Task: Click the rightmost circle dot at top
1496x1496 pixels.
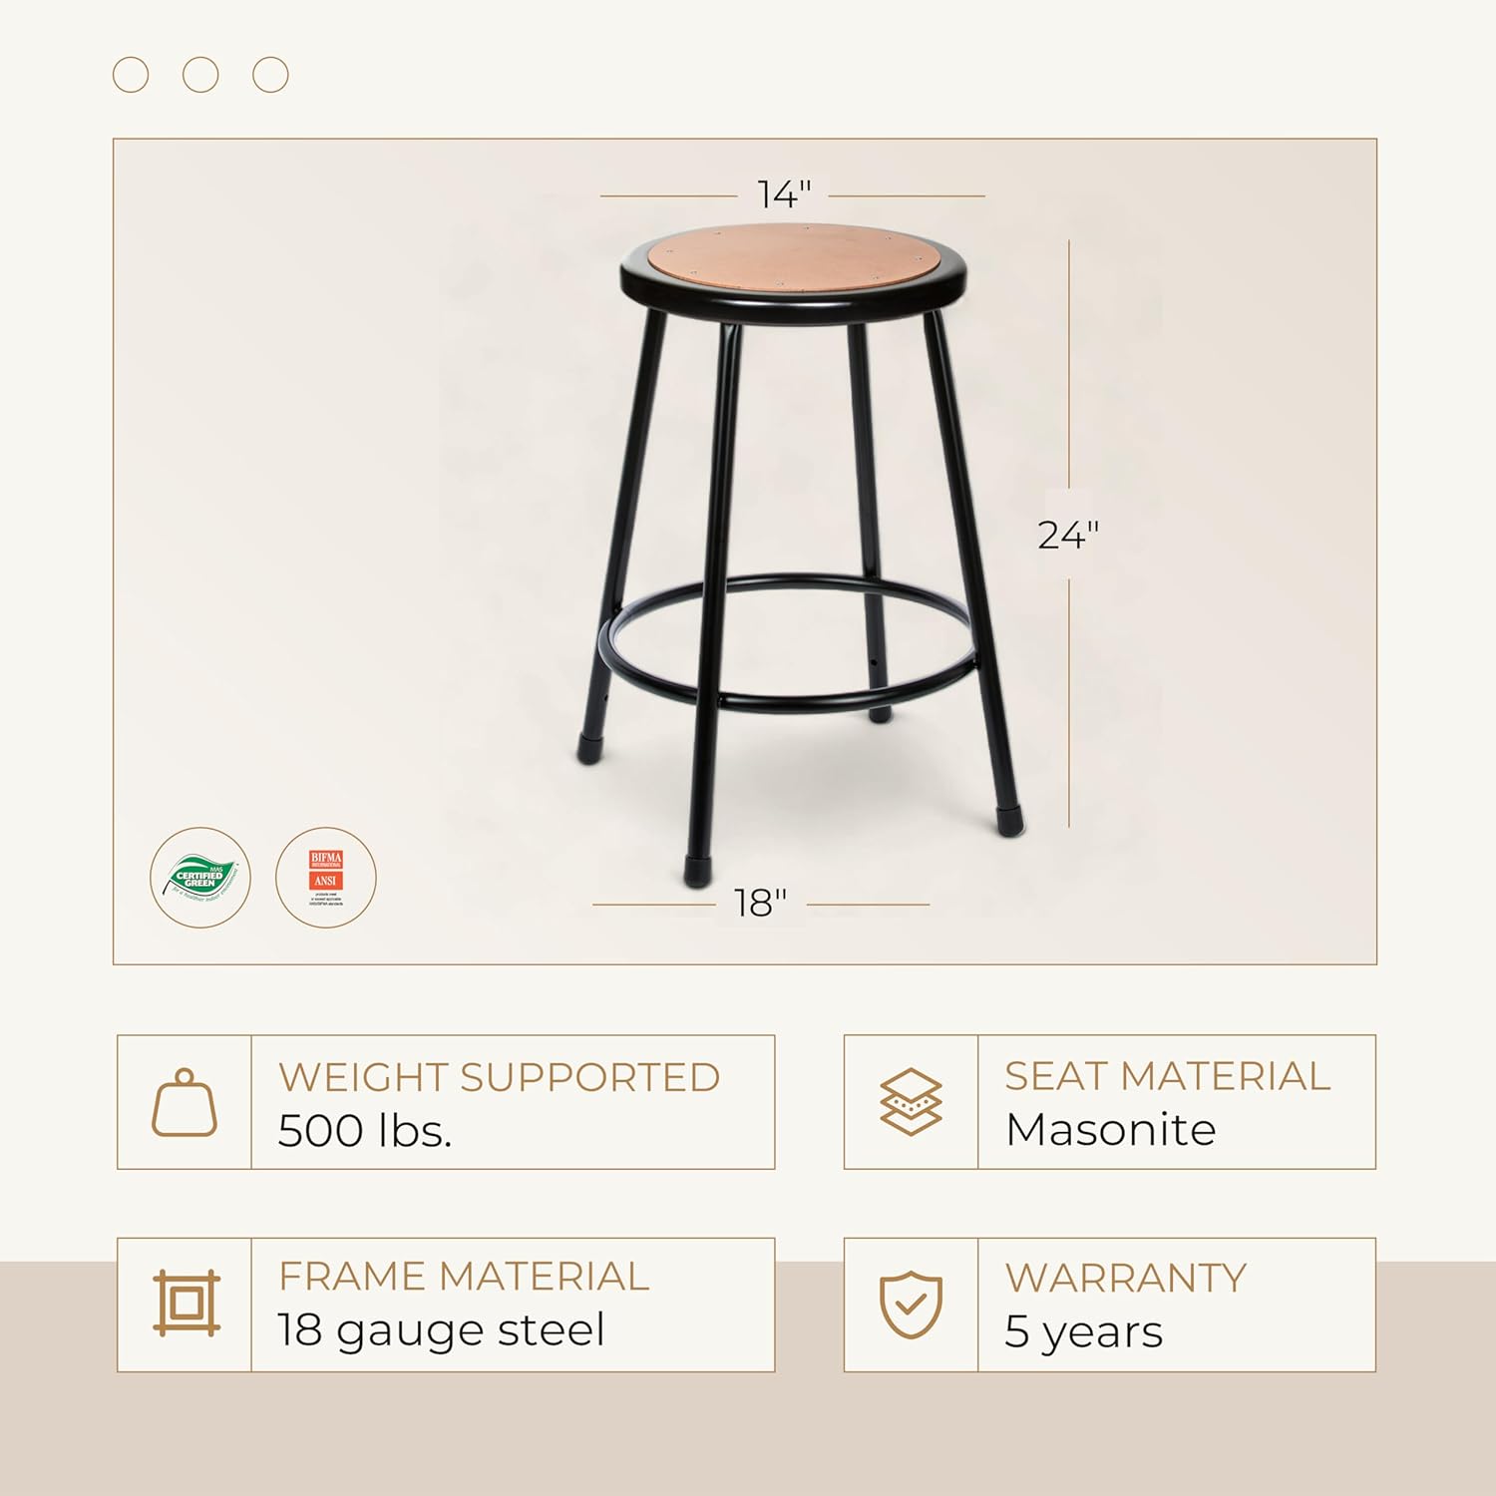Action: [270, 75]
